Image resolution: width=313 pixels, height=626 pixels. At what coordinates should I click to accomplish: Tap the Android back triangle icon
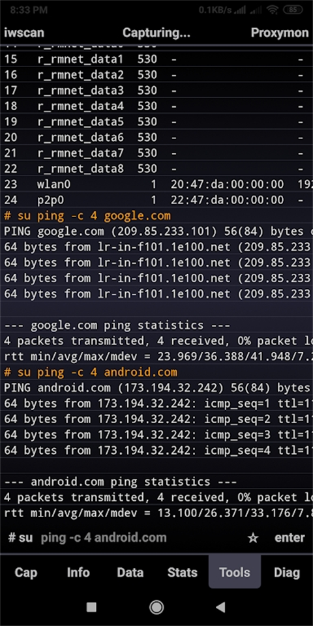220,607
